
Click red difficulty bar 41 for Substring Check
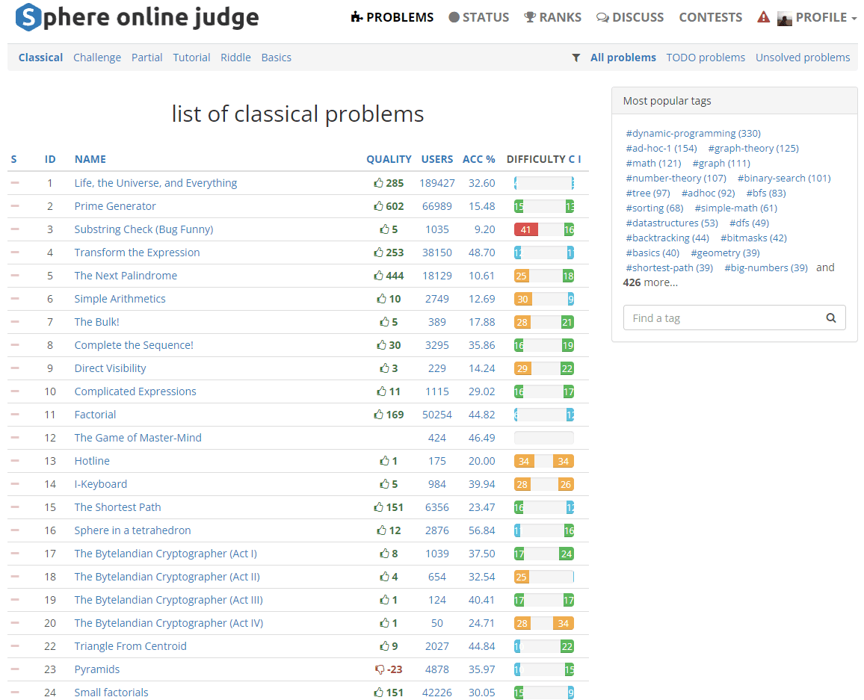(525, 229)
